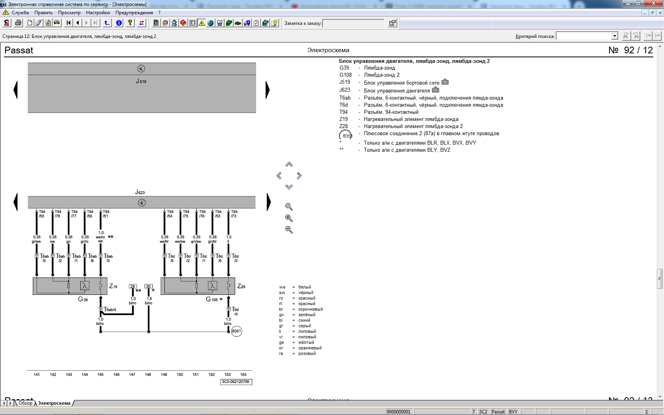The width and height of the screenshot is (664, 415).
Task: Click the button next to order note field
Action: pos(392,23)
